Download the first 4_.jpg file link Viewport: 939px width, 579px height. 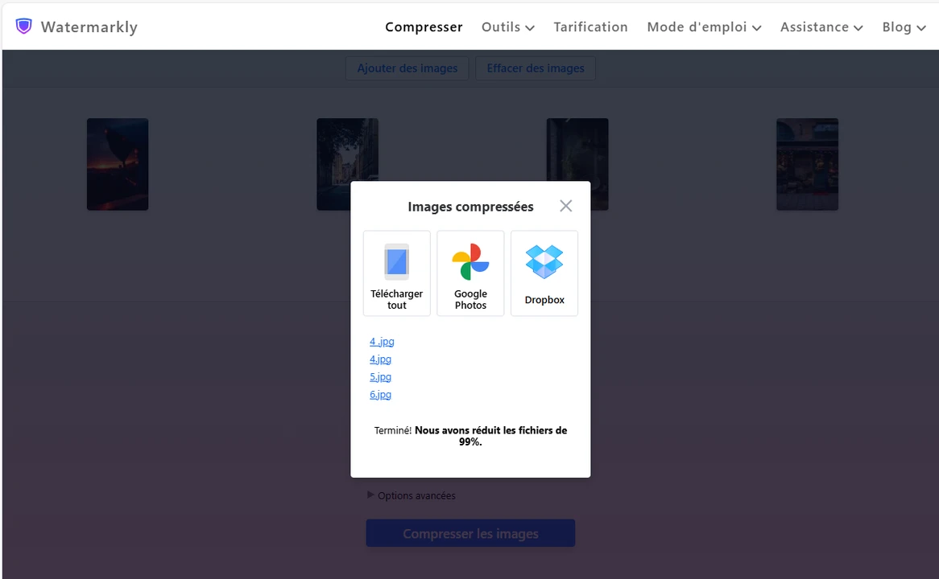point(382,342)
